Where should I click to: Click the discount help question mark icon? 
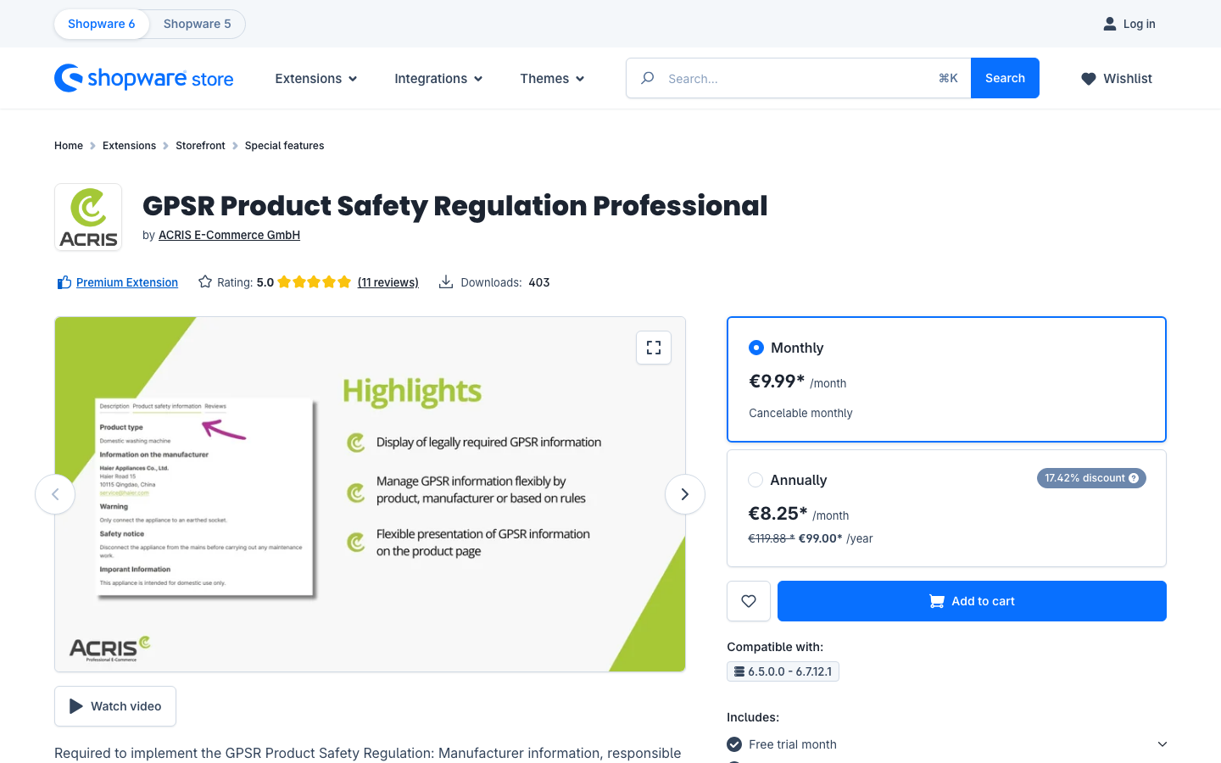click(x=1134, y=478)
